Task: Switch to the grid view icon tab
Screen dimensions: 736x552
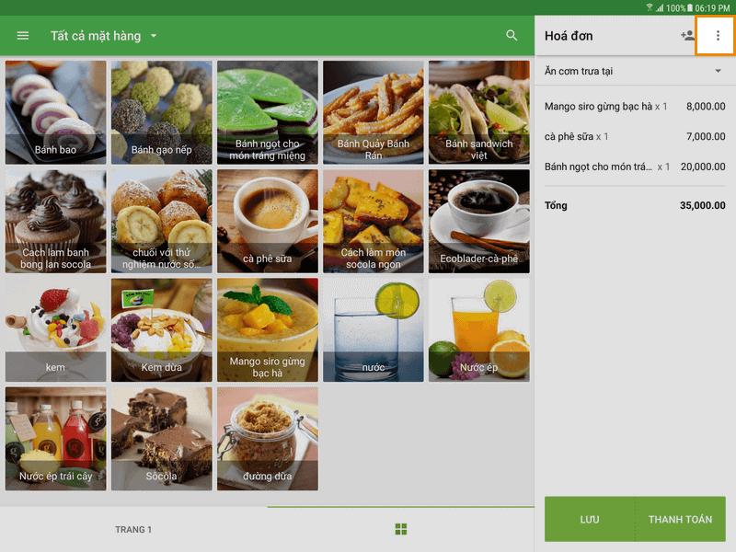Action: [401, 530]
